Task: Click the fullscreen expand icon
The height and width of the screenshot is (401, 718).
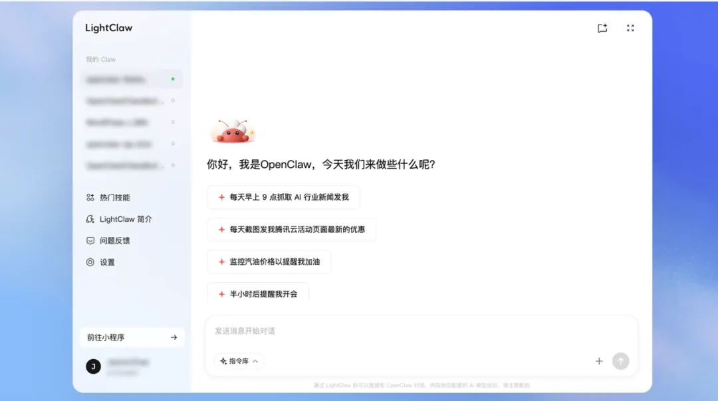Action: coord(630,29)
